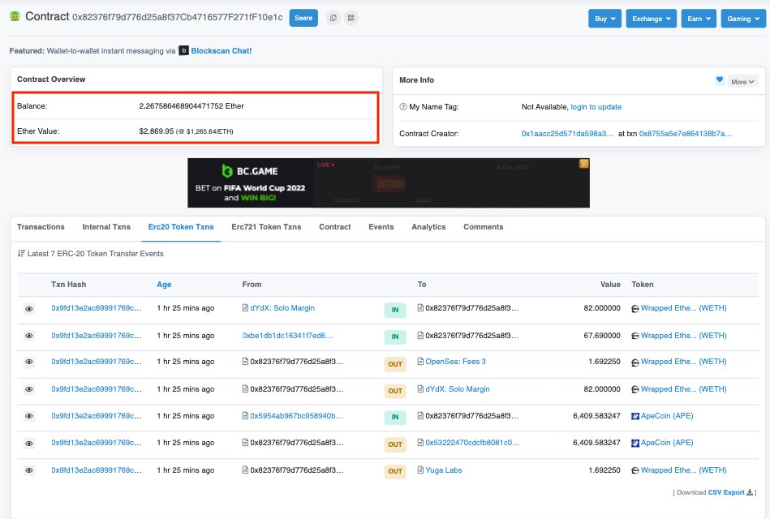Open the OpenSea: Fees 3 recipient link
This screenshot has height=519, width=770.
pos(455,362)
